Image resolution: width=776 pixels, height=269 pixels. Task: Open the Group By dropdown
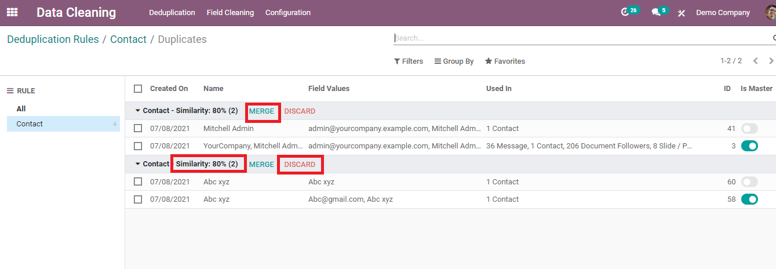[x=454, y=61]
